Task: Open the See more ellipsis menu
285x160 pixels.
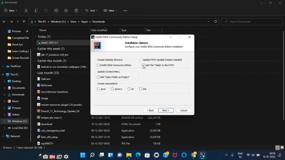Action: (125, 11)
